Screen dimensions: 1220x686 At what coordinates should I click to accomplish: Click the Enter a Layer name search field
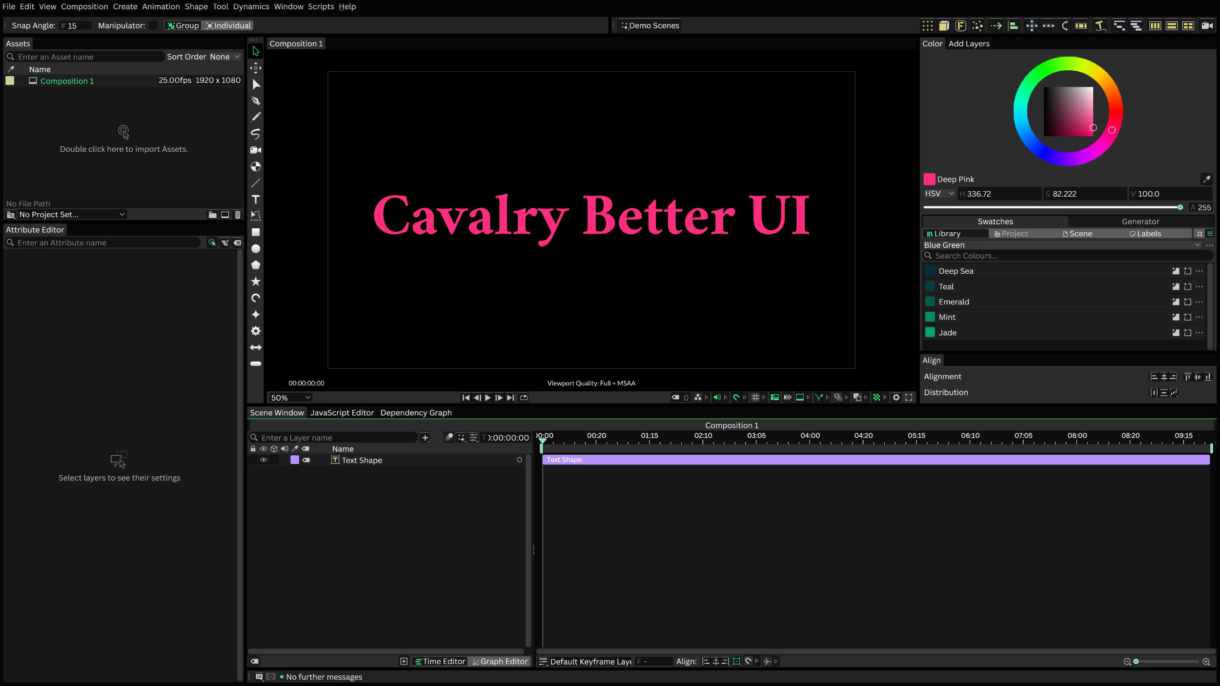pos(334,438)
